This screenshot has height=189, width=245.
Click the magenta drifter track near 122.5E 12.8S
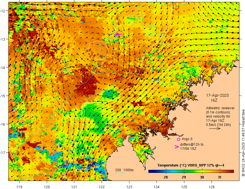coord(117,33)
